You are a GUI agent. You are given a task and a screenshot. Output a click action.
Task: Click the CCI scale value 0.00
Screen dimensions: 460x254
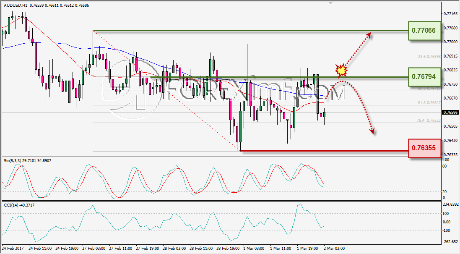pyautogui.click(x=446, y=222)
